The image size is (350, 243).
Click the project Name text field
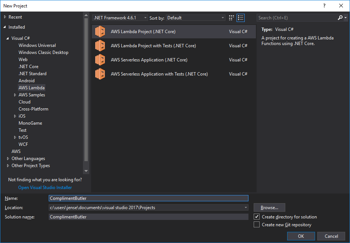click(148, 198)
